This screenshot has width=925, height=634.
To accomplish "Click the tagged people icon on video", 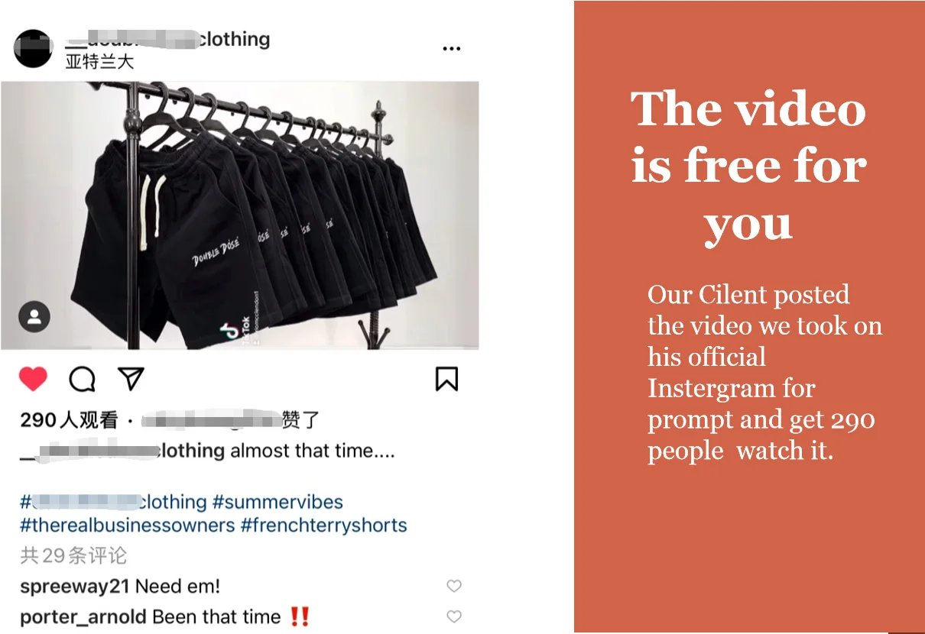I will pyautogui.click(x=34, y=317).
